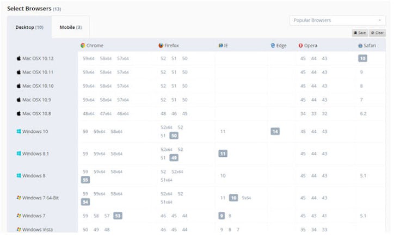Click the Clear button
This screenshot has width=394, height=245.
click(378, 33)
